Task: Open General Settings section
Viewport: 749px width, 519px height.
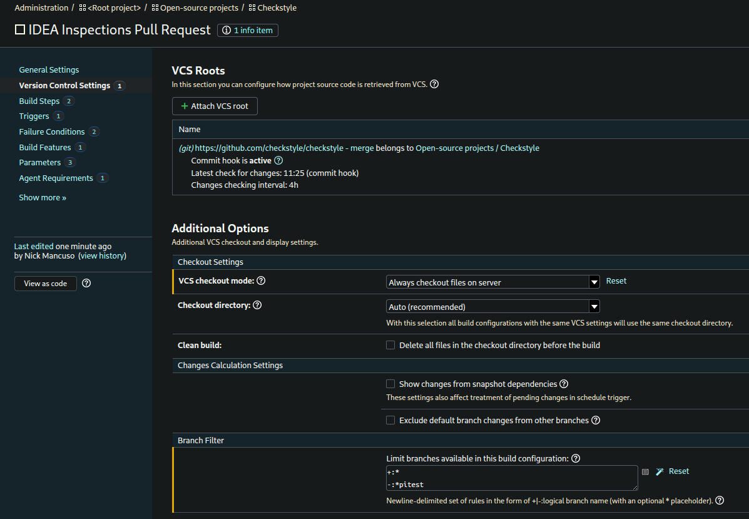Action: pos(49,69)
